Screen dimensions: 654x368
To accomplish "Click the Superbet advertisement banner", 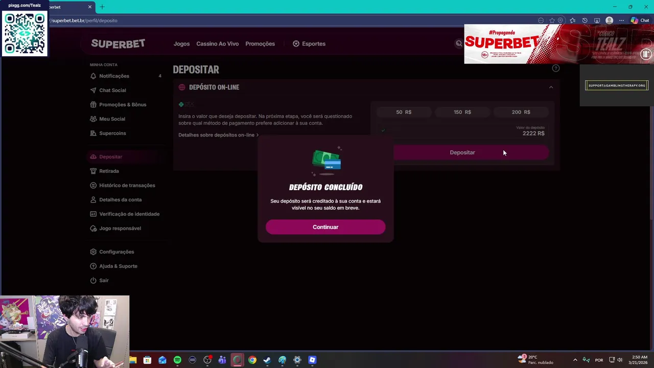I will point(559,44).
